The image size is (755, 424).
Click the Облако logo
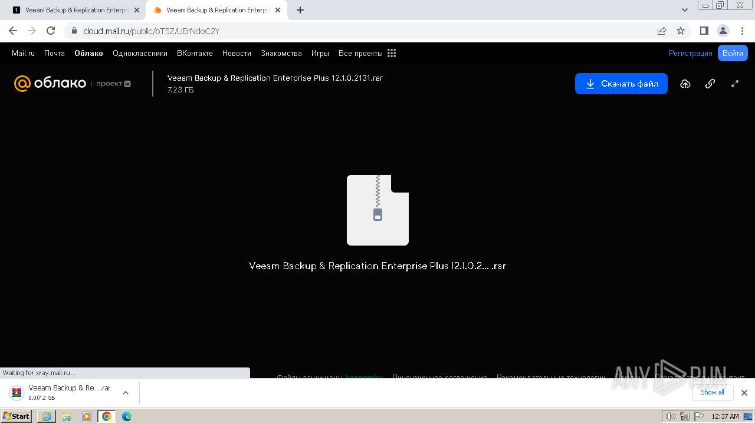(x=50, y=84)
